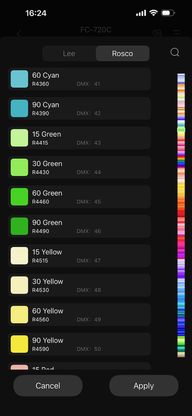Tap the 60 Cyan color swatch
The width and height of the screenshot is (192, 416).
tap(19, 79)
